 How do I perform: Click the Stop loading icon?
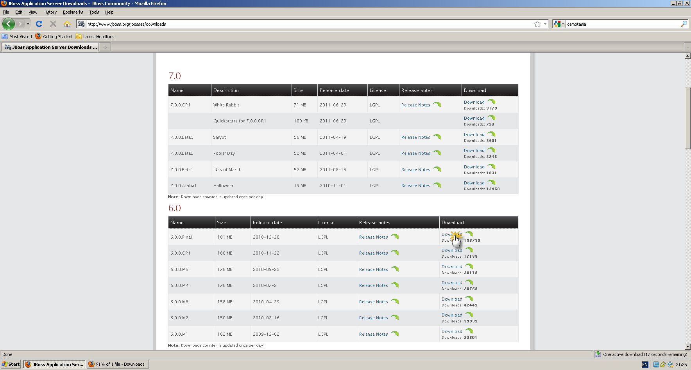coord(53,24)
